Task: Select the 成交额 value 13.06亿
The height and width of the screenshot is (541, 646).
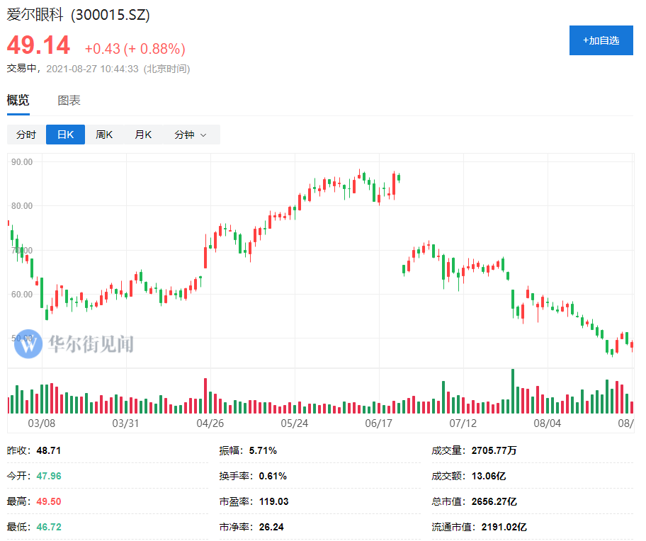Action: click(489, 476)
